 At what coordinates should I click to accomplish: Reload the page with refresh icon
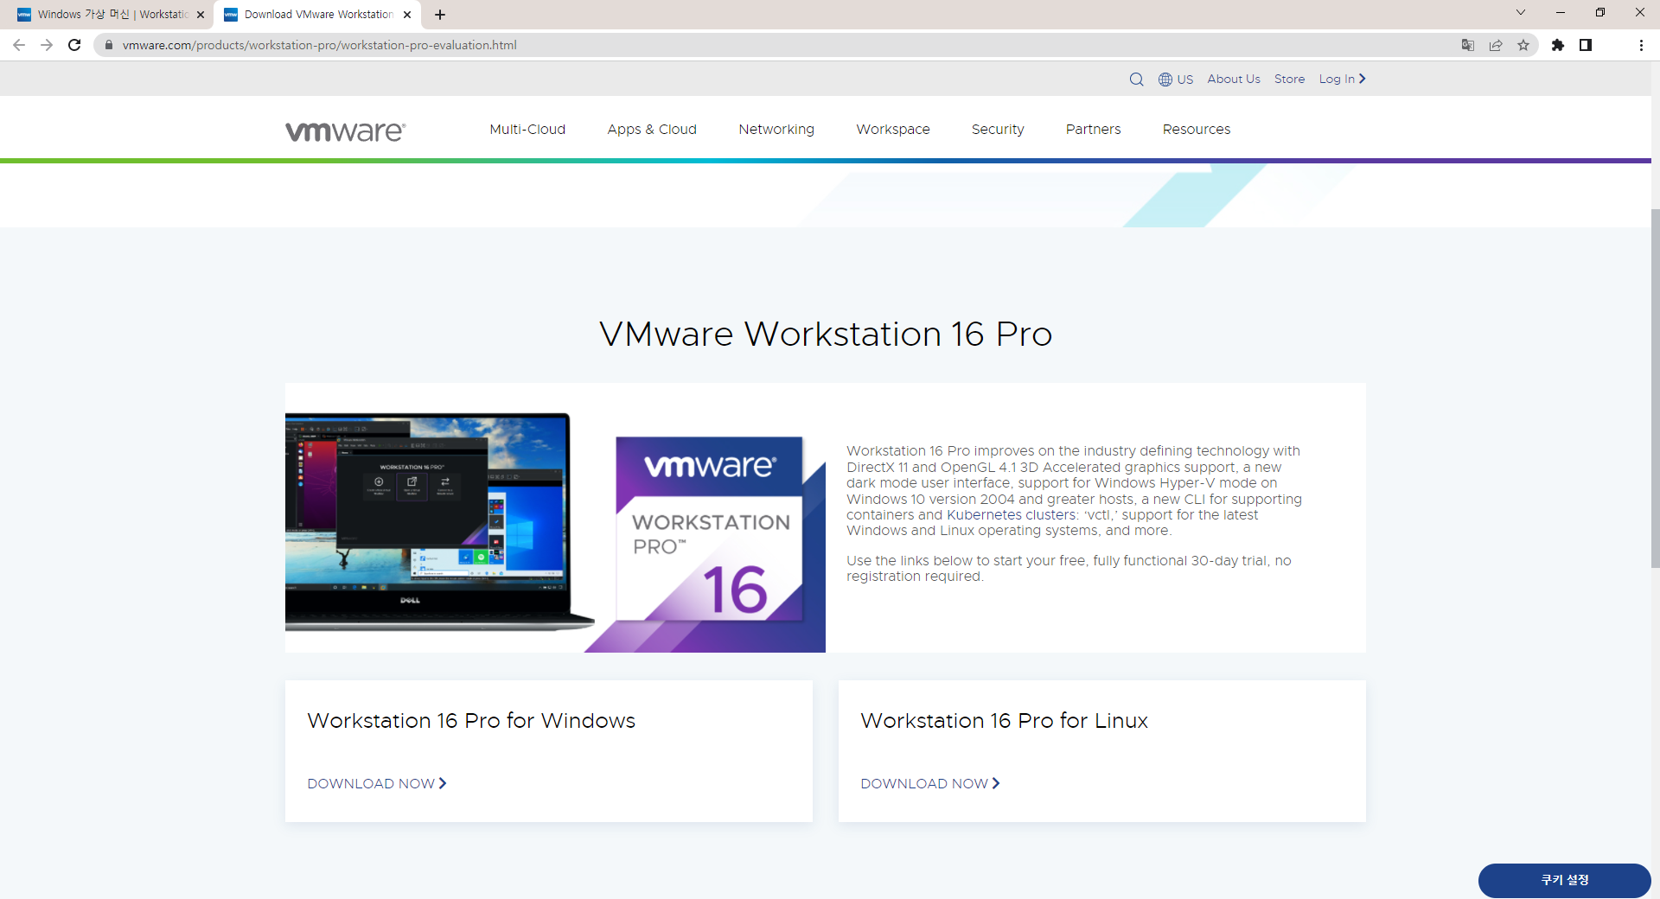point(74,45)
